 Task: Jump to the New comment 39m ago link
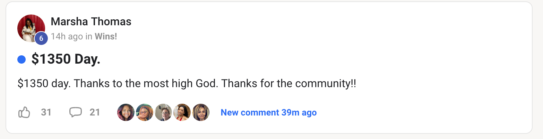(268, 112)
